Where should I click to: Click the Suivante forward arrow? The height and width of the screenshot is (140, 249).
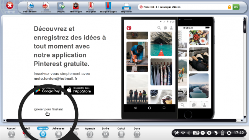(46, 7)
